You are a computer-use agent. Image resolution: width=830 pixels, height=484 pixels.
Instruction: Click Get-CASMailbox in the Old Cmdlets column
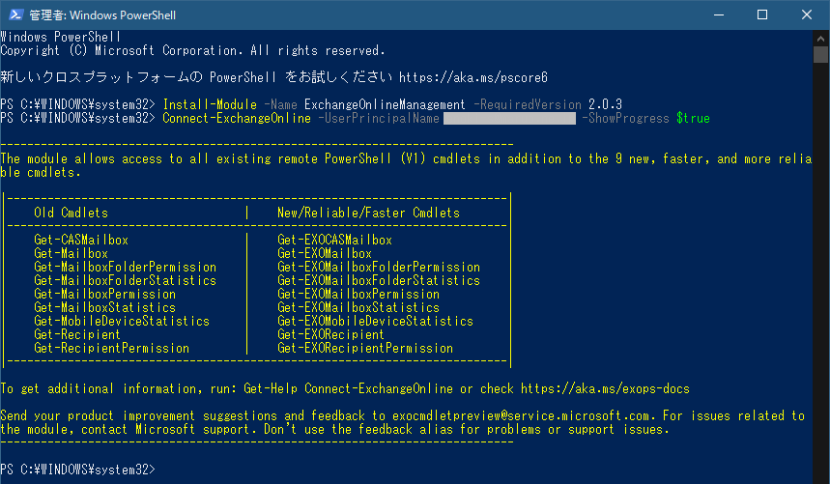[x=81, y=241]
